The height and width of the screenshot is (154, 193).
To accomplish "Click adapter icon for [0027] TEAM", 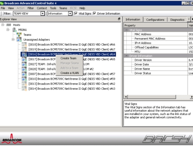I will (24, 64).
